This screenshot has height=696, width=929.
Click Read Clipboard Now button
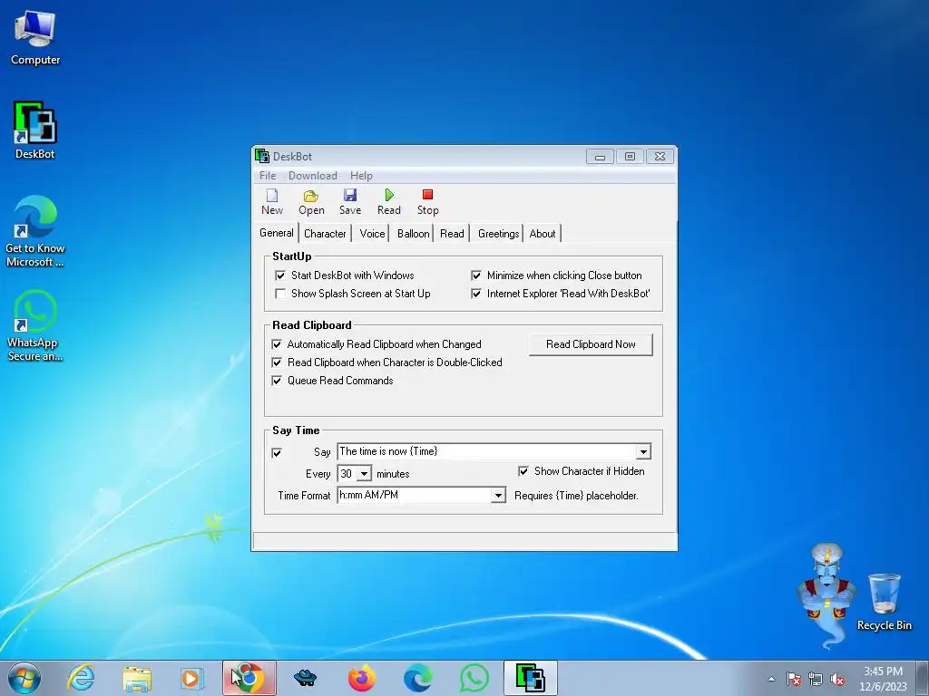click(x=591, y=344)
